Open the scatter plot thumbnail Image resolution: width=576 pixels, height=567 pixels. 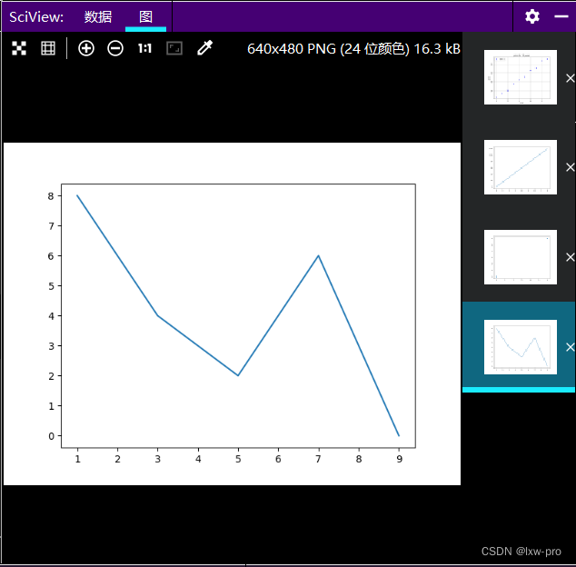coord(521,77)
